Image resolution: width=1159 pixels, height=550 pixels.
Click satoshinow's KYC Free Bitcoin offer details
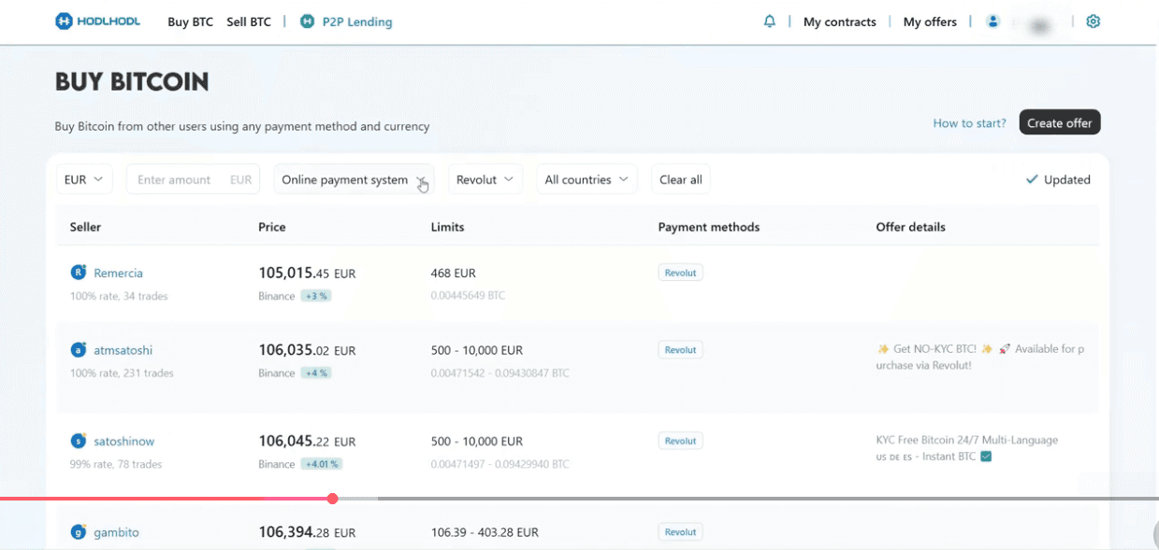(x=967, y=448)
